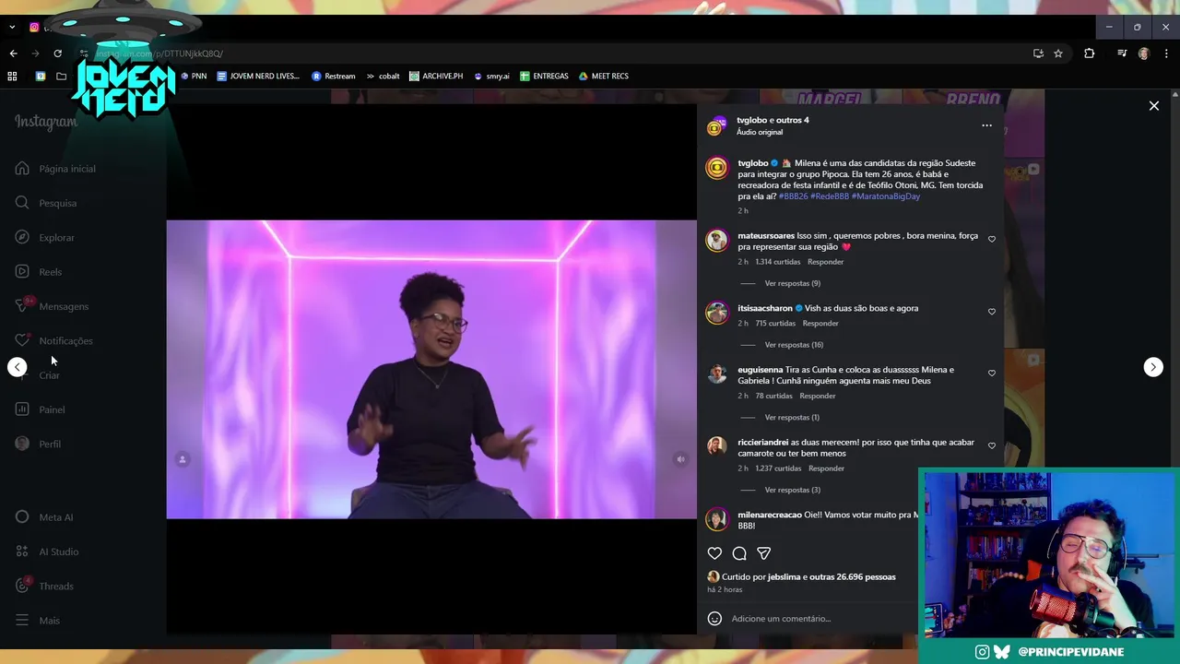Screen dimensions: 1180x664
Task: View outras 26.696 pessoas likes
Action: tap(853, 577)
